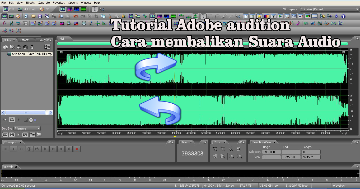Click the Selection Begin field 3933808

pyautogui.click(x=271, y=152)
